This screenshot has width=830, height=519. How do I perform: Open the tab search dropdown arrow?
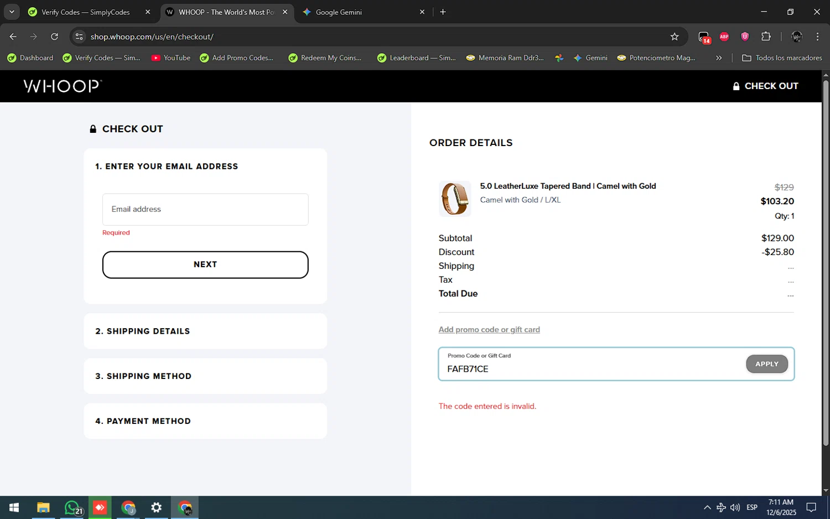(12, 12)
